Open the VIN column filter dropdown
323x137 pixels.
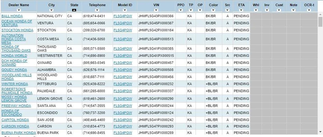[x=156, y=10]
